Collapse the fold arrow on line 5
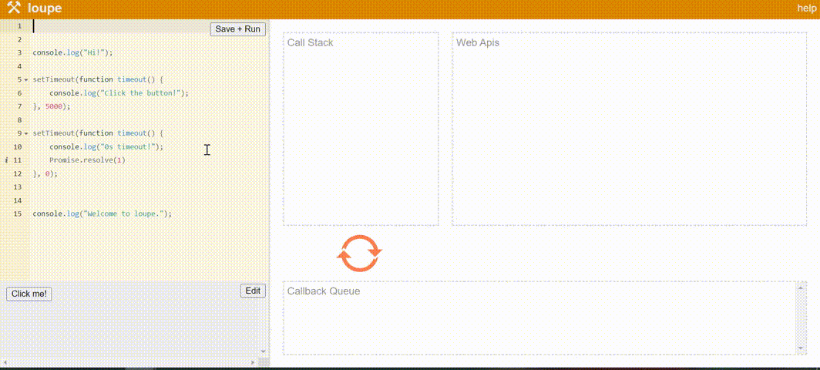820x370 pixels. click(x=26, y=79)
